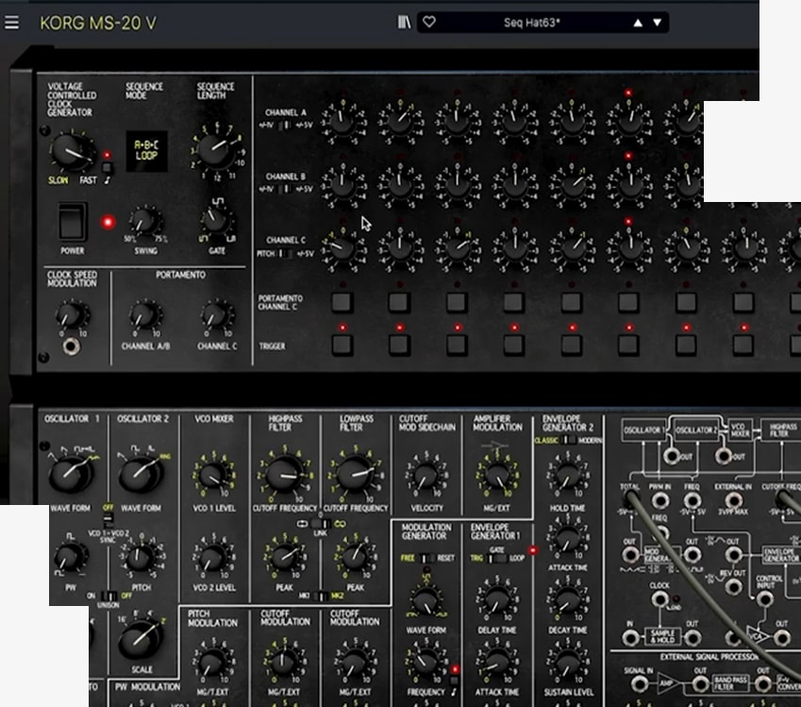Click the Highpass Filter Peak knob

(x=285, y=557)
